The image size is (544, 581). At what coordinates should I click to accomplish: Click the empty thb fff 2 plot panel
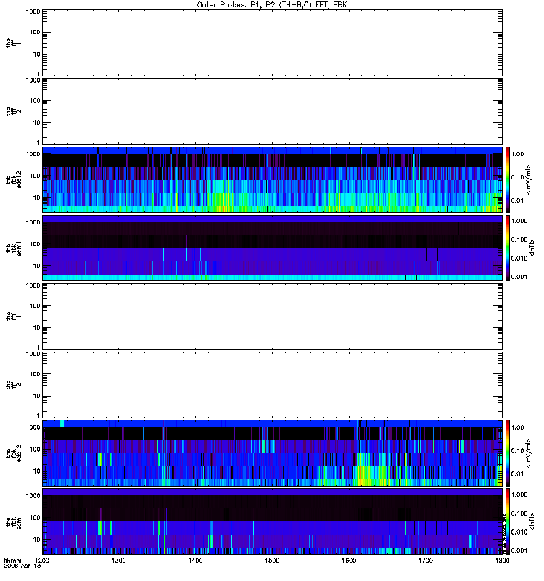coord(272,111)
